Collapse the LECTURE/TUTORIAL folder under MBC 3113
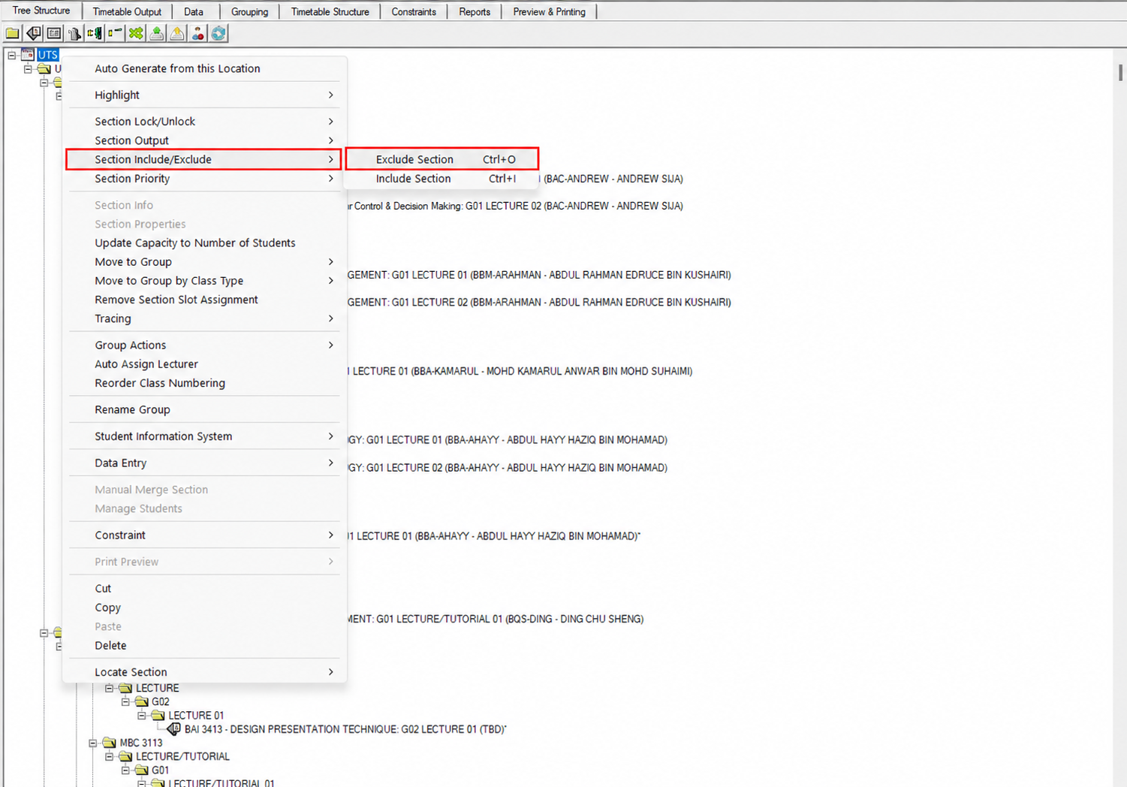The height and width of the screenshot is (787, 1127). coord(109,756)
